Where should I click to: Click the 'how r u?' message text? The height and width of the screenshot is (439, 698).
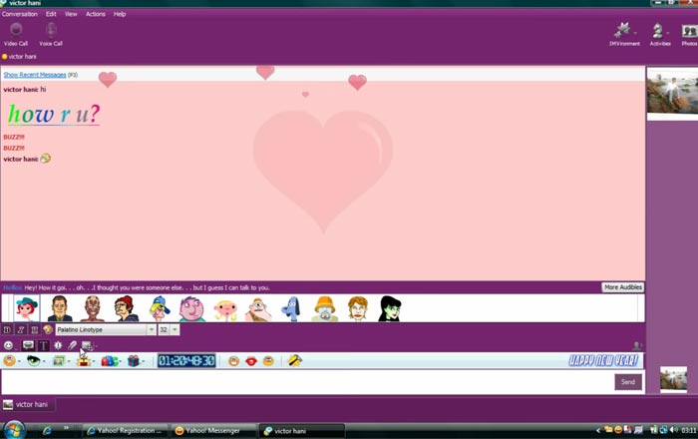click(x=54, y=114)
